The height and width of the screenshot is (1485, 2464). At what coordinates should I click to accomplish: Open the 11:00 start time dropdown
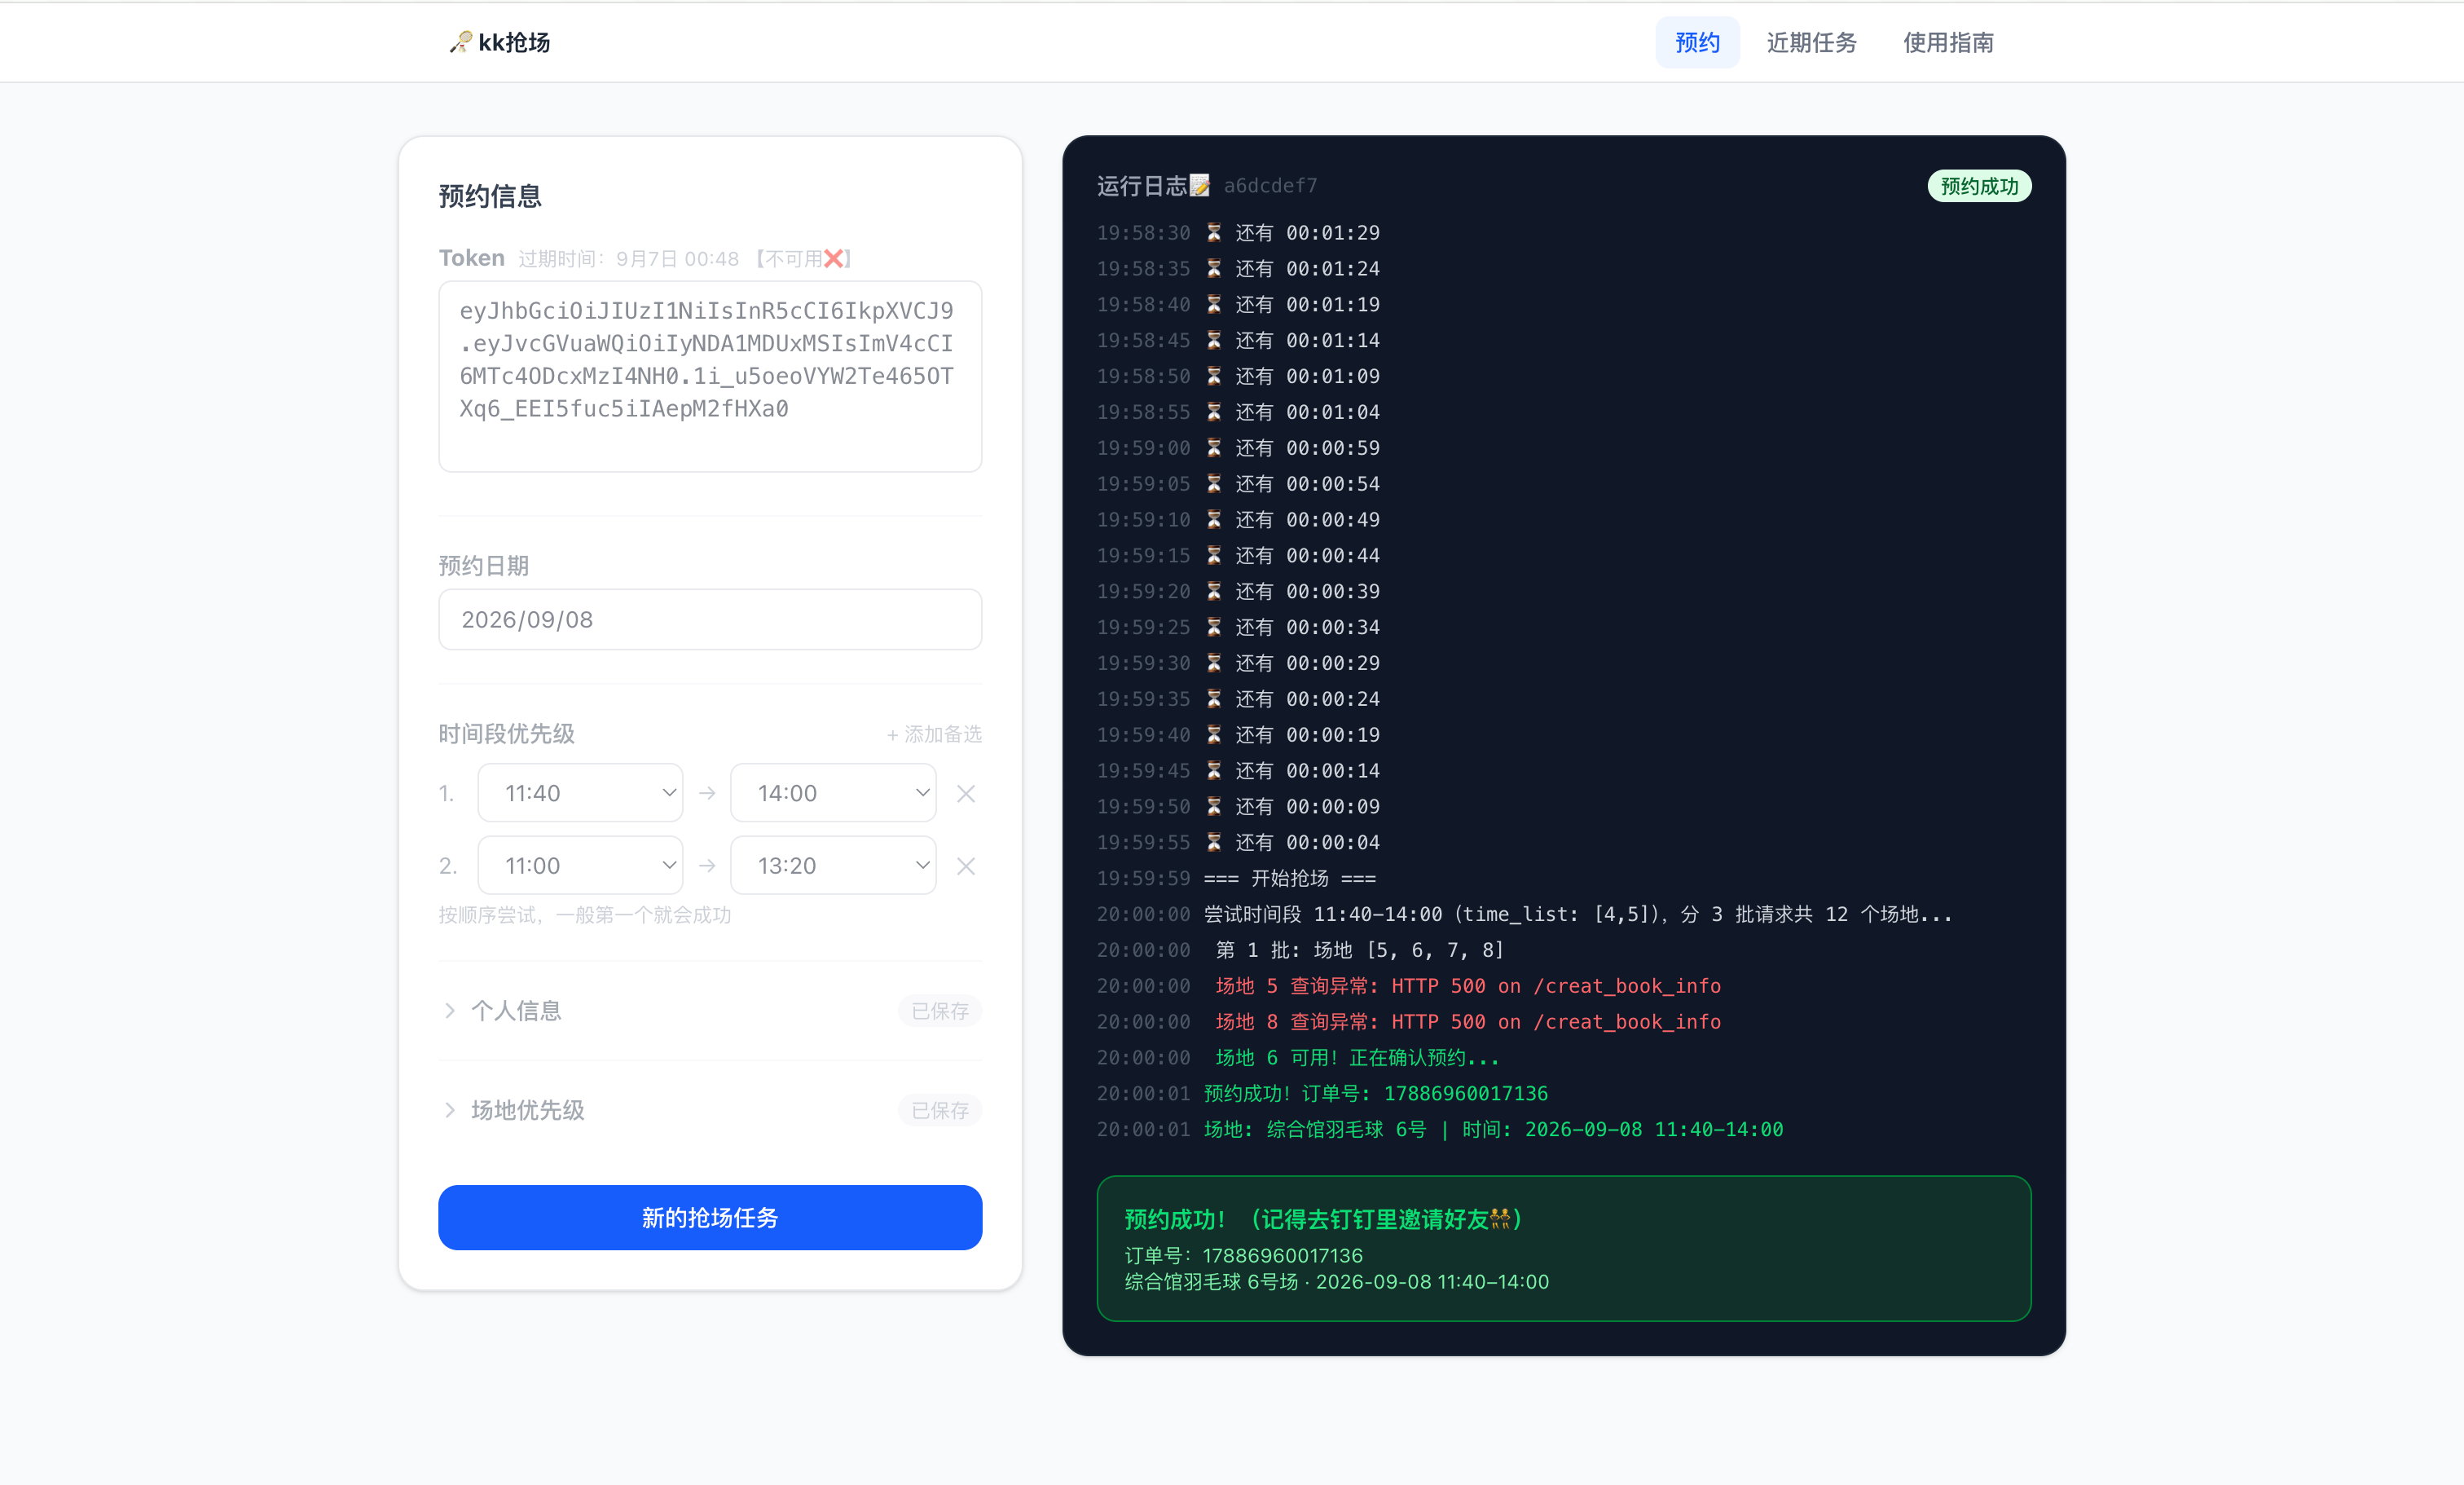point(580,865)
